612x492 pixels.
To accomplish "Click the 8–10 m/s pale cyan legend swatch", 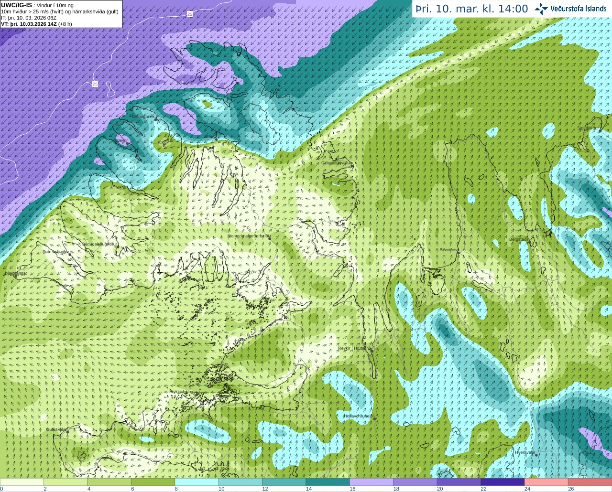I will click(x=197, y=482).
